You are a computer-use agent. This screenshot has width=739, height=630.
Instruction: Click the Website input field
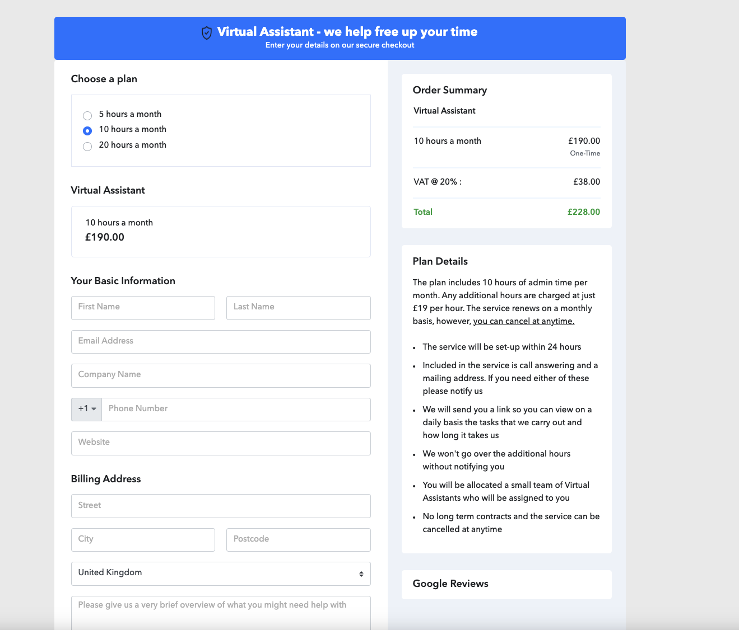point(221,443)
